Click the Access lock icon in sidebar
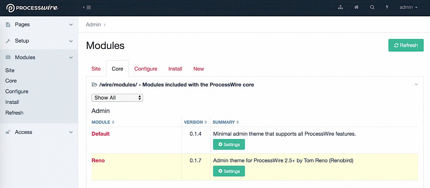The image size is (430, 188). pos(8,132)
